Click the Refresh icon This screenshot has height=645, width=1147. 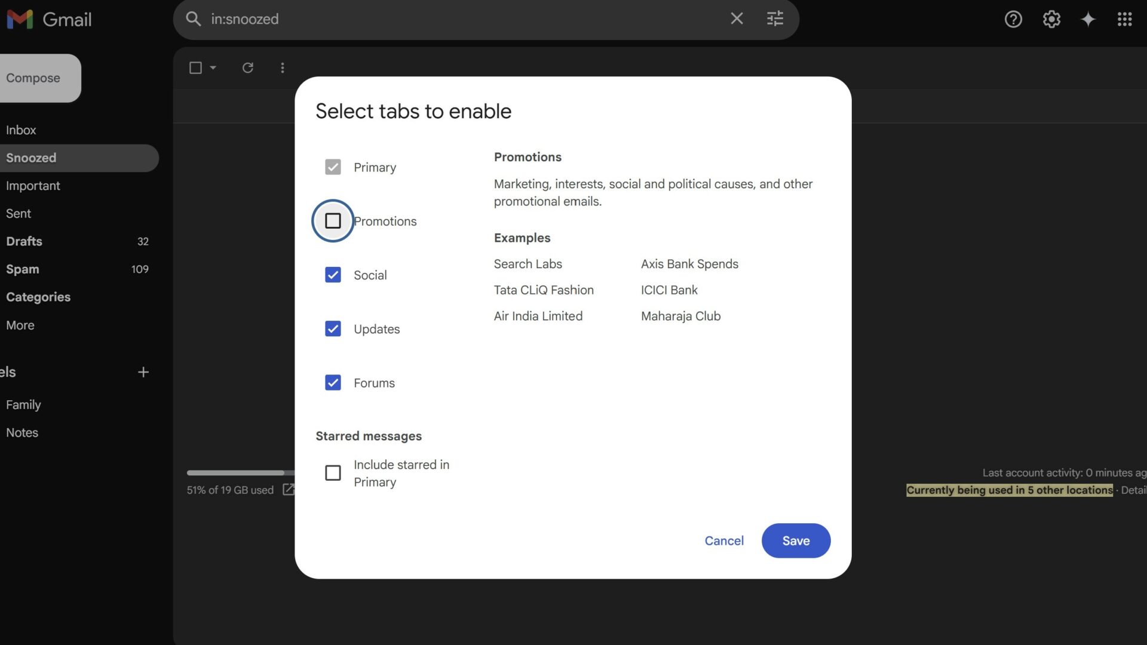[x=247, y=67]
